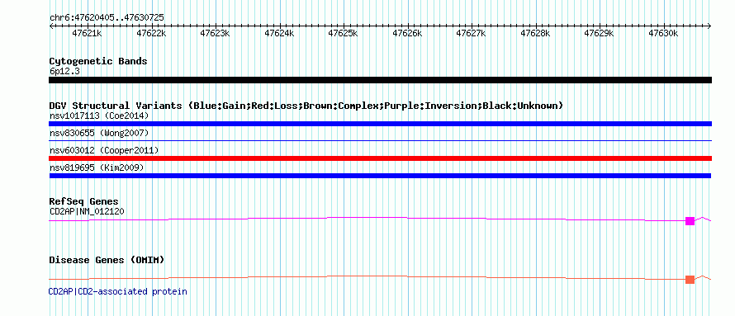This screenshot has width=735, height=316.
Task: Click the 47623k ruler tick label
Action: pyautogui.click(x=216, y=34)
